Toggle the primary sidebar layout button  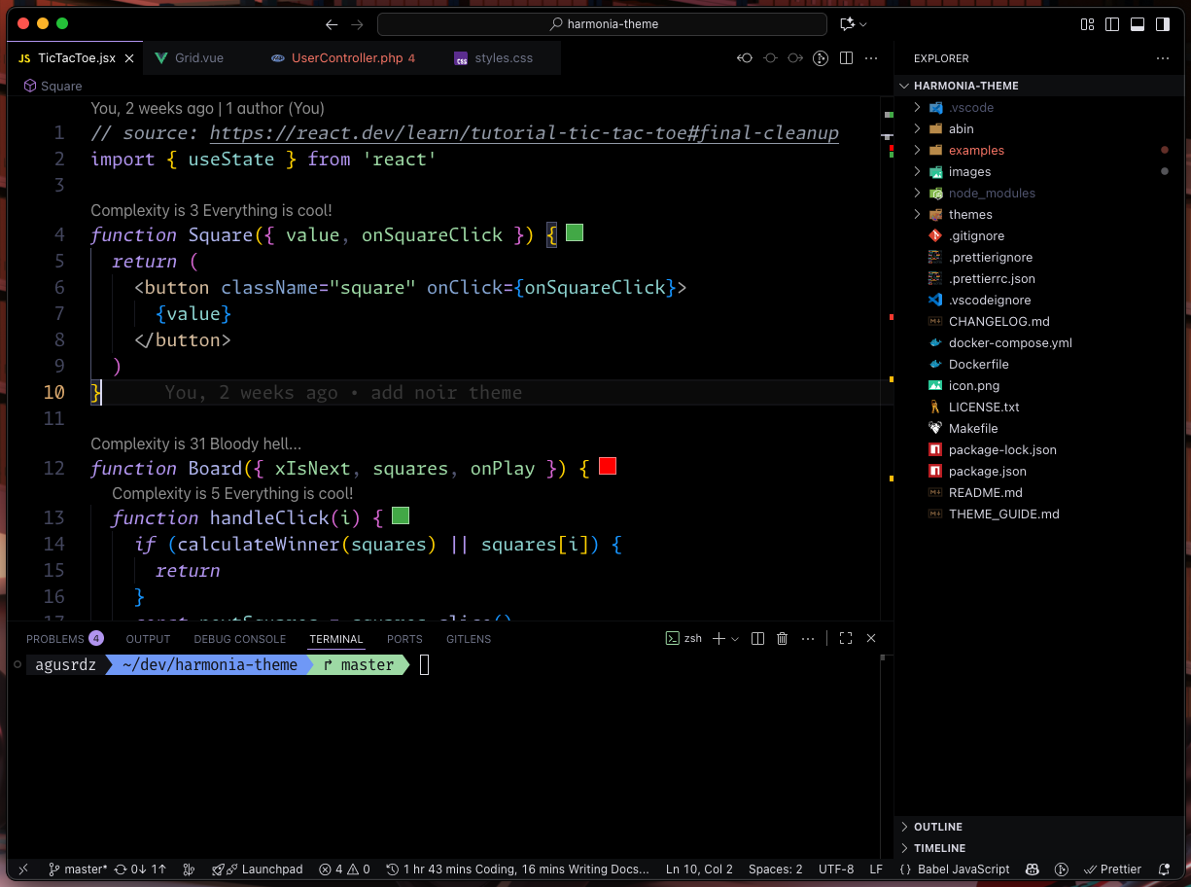click(1111, 24)
